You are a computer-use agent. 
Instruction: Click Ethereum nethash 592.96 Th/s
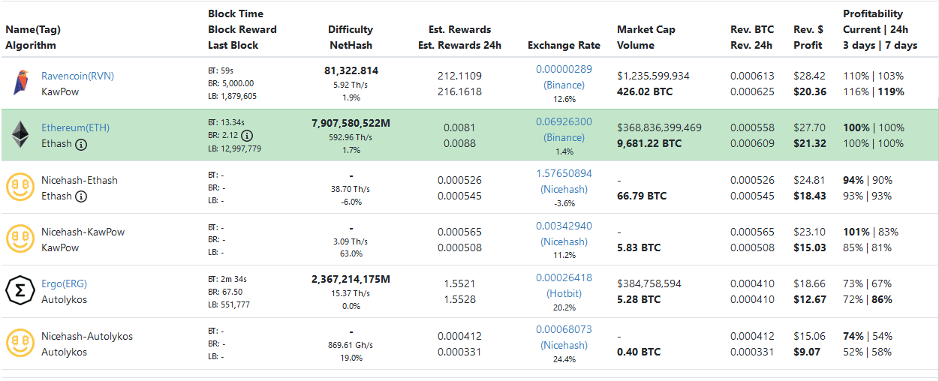click(351, 136)
